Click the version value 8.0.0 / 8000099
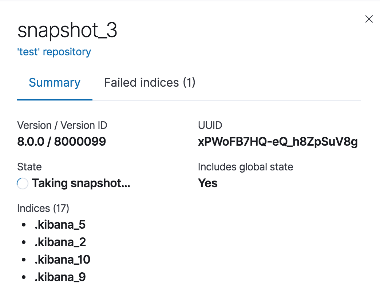380x284 pixels. click(62, 142)
